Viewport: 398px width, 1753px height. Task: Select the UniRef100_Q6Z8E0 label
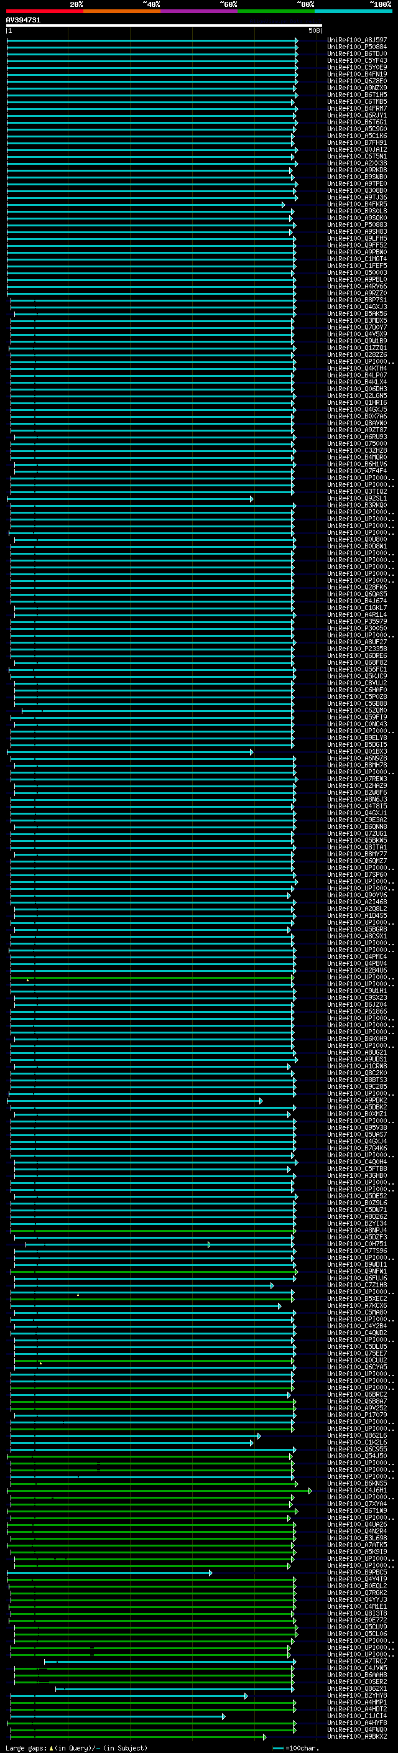[x=357, y=81]
